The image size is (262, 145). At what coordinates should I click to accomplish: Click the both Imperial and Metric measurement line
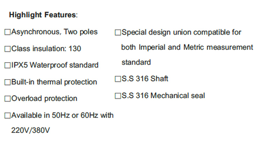pos(187,47)
